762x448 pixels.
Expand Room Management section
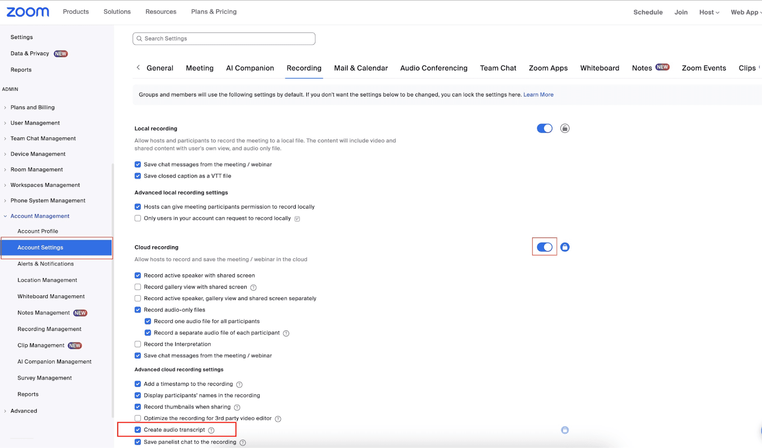click(x=37, y=170)
